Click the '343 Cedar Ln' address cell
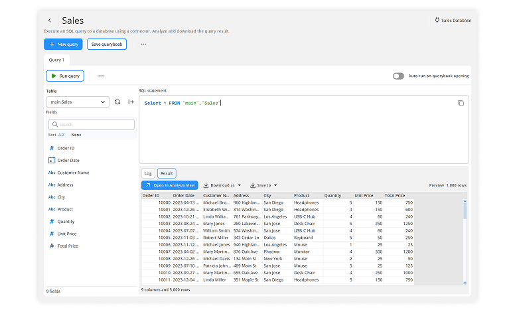 [247, 238]
